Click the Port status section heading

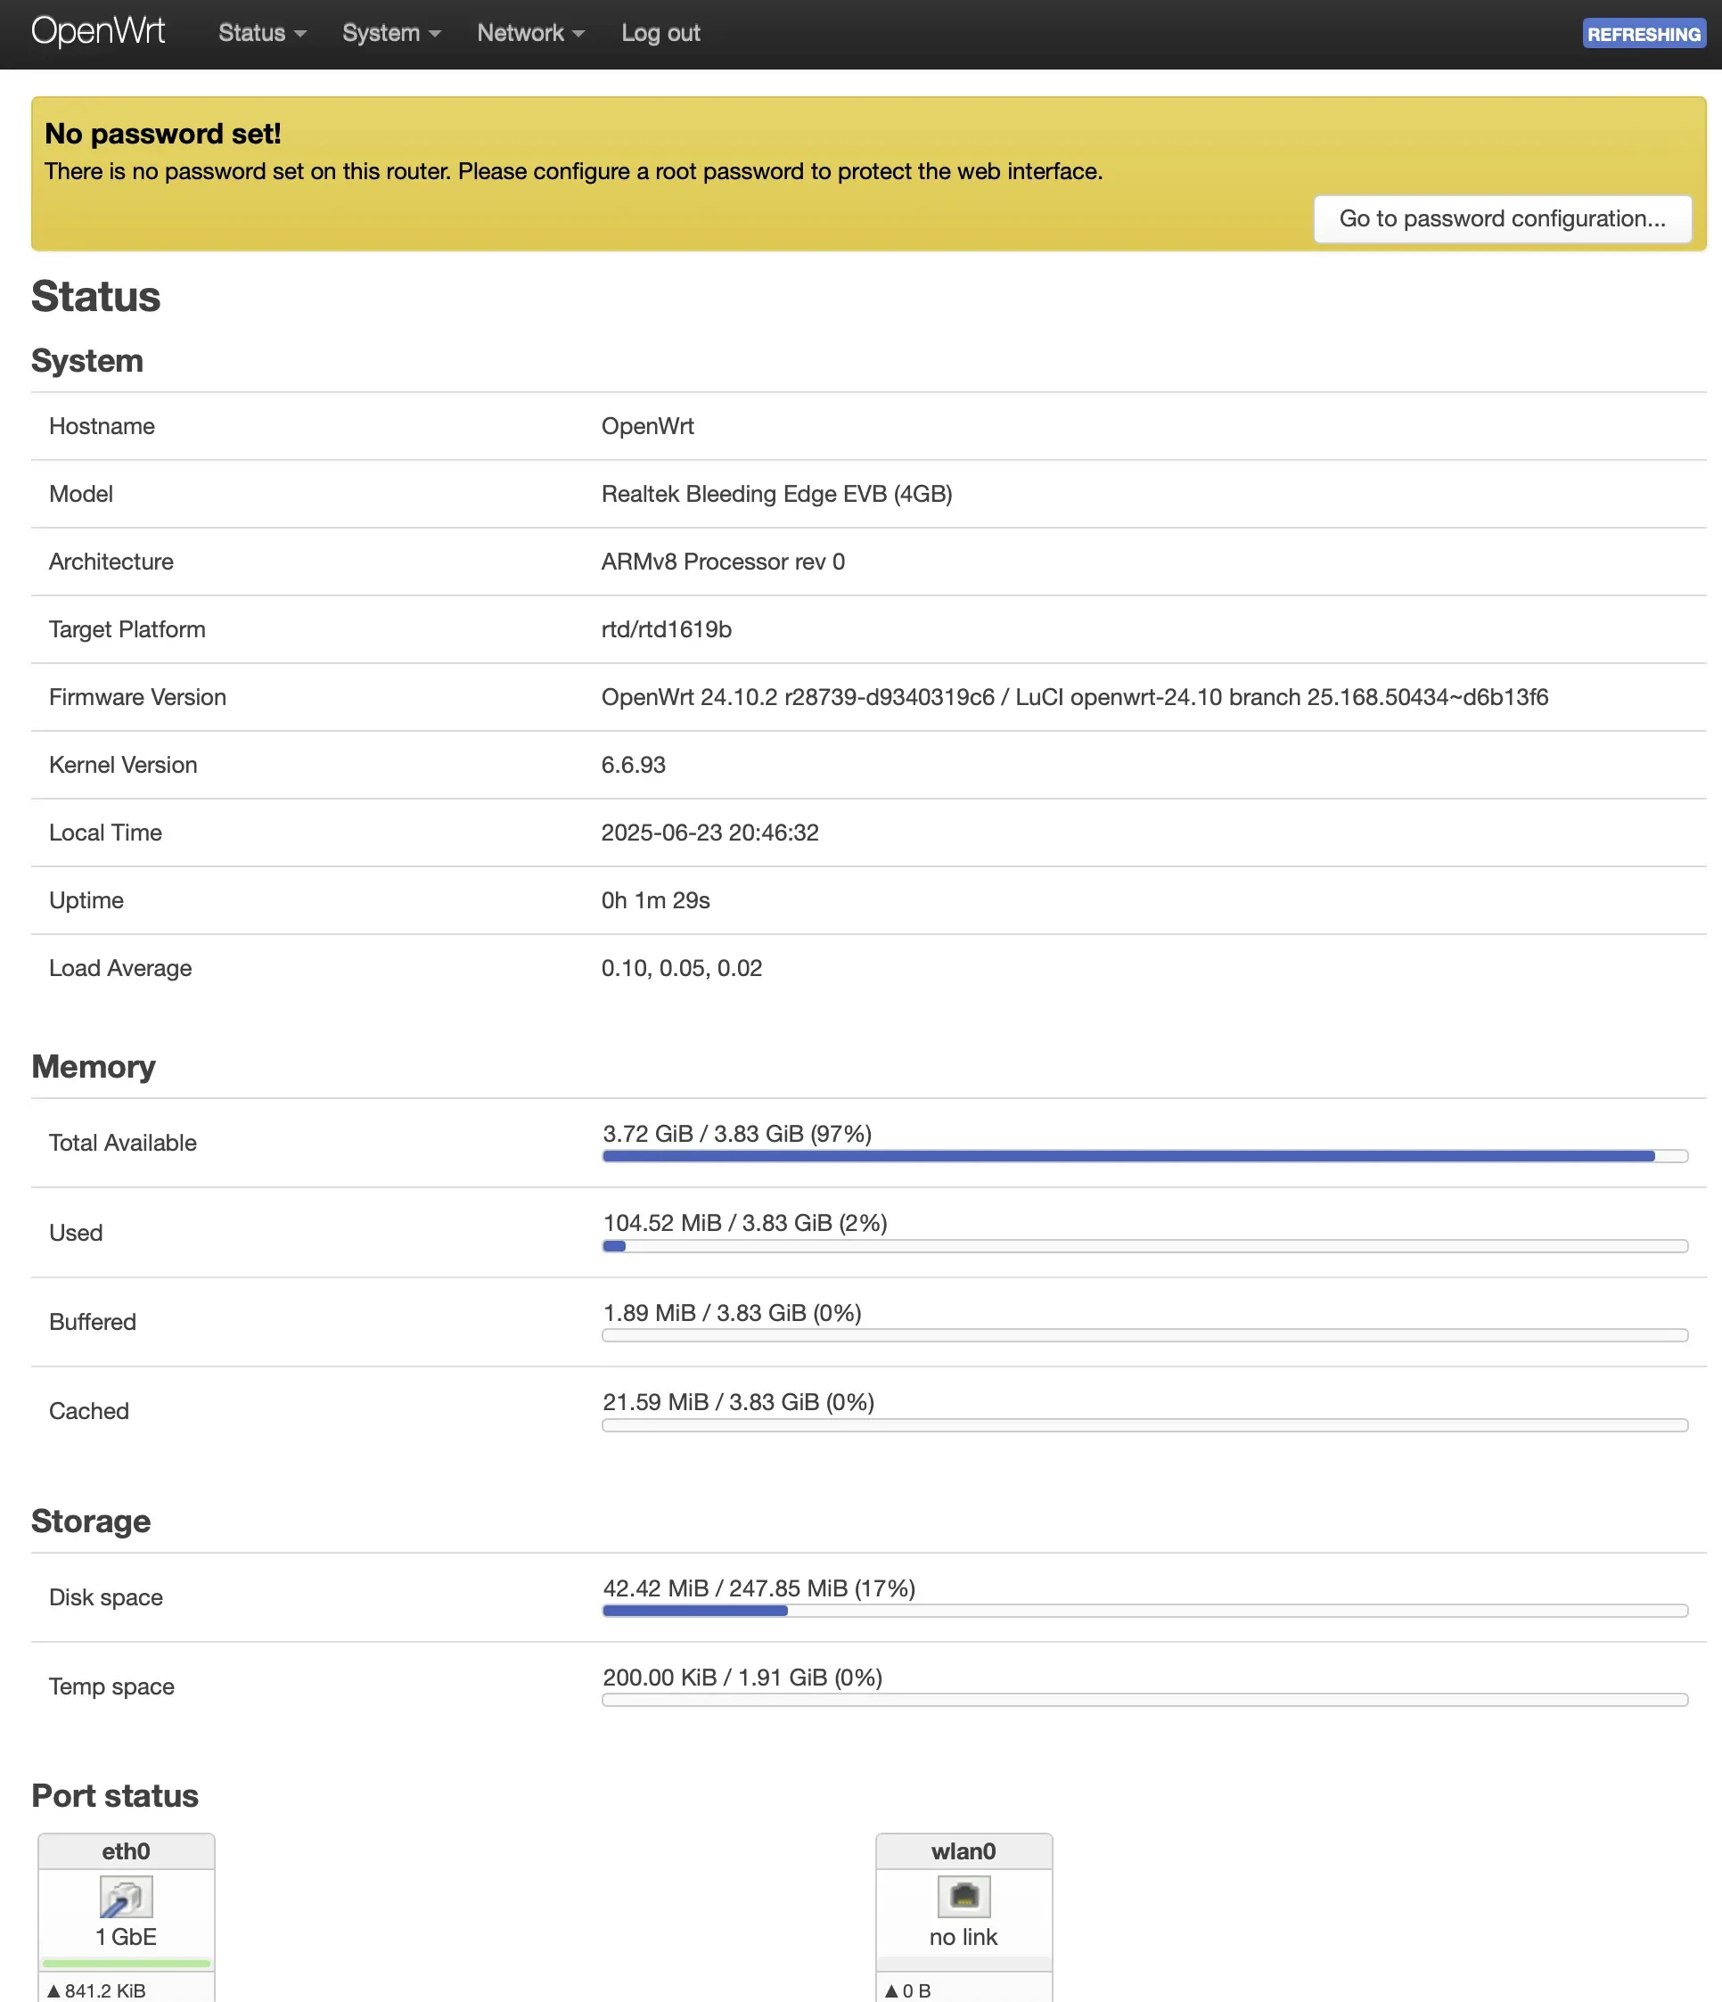pos(115,1795)
